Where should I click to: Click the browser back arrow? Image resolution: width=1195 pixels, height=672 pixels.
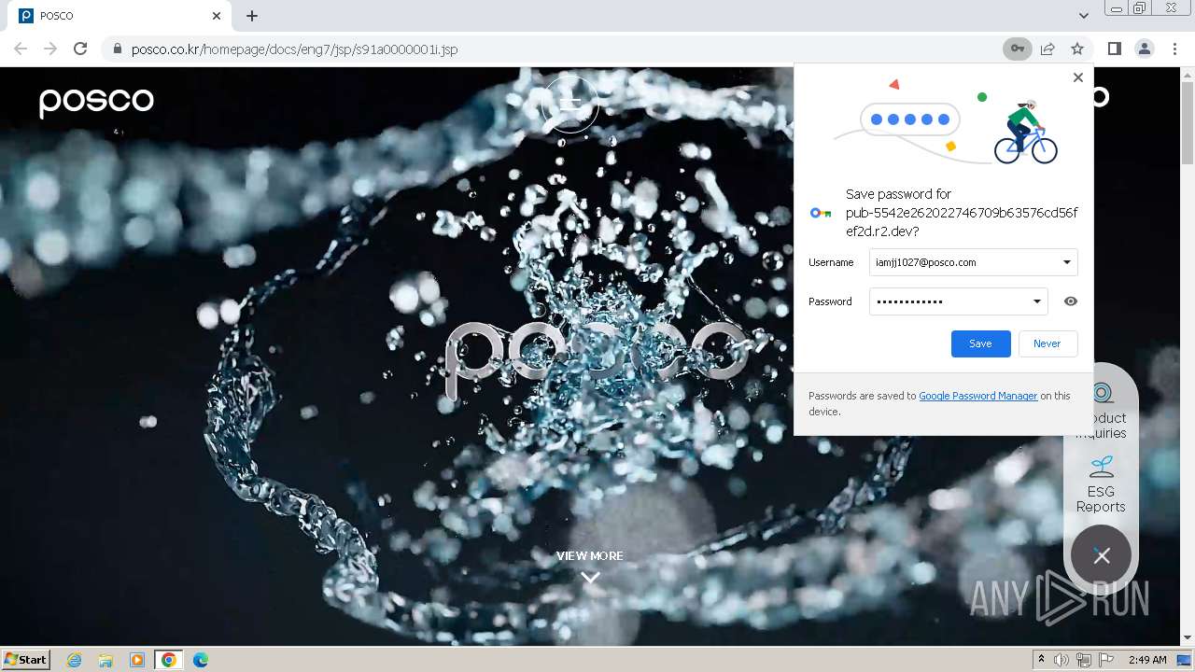click(21, 49)
